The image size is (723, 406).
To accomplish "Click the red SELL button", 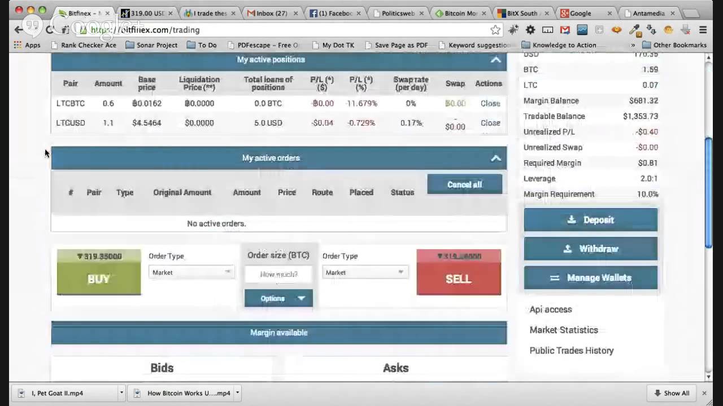I will click(459, 272).
